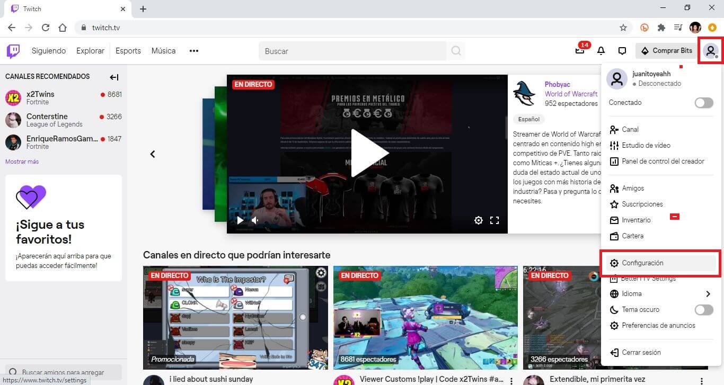Click username juanitoyeahh in the menu

(651, 74)
